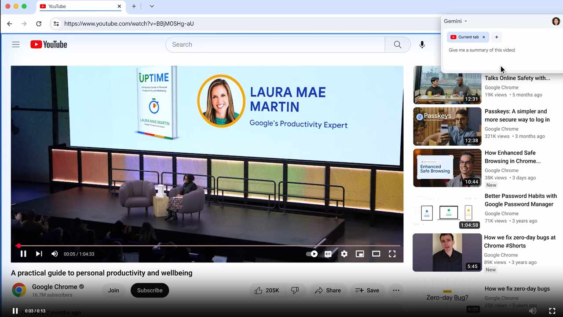Viewport: 563px width, 317px height.
Task: Save the video to a playlist
Action: 367,290
